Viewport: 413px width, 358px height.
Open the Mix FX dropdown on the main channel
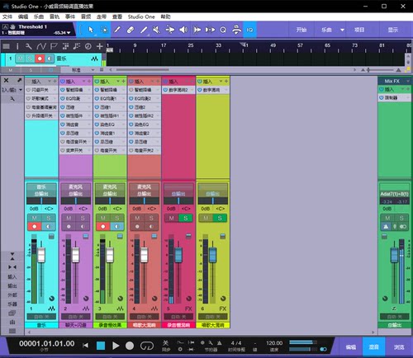(407, 81)
